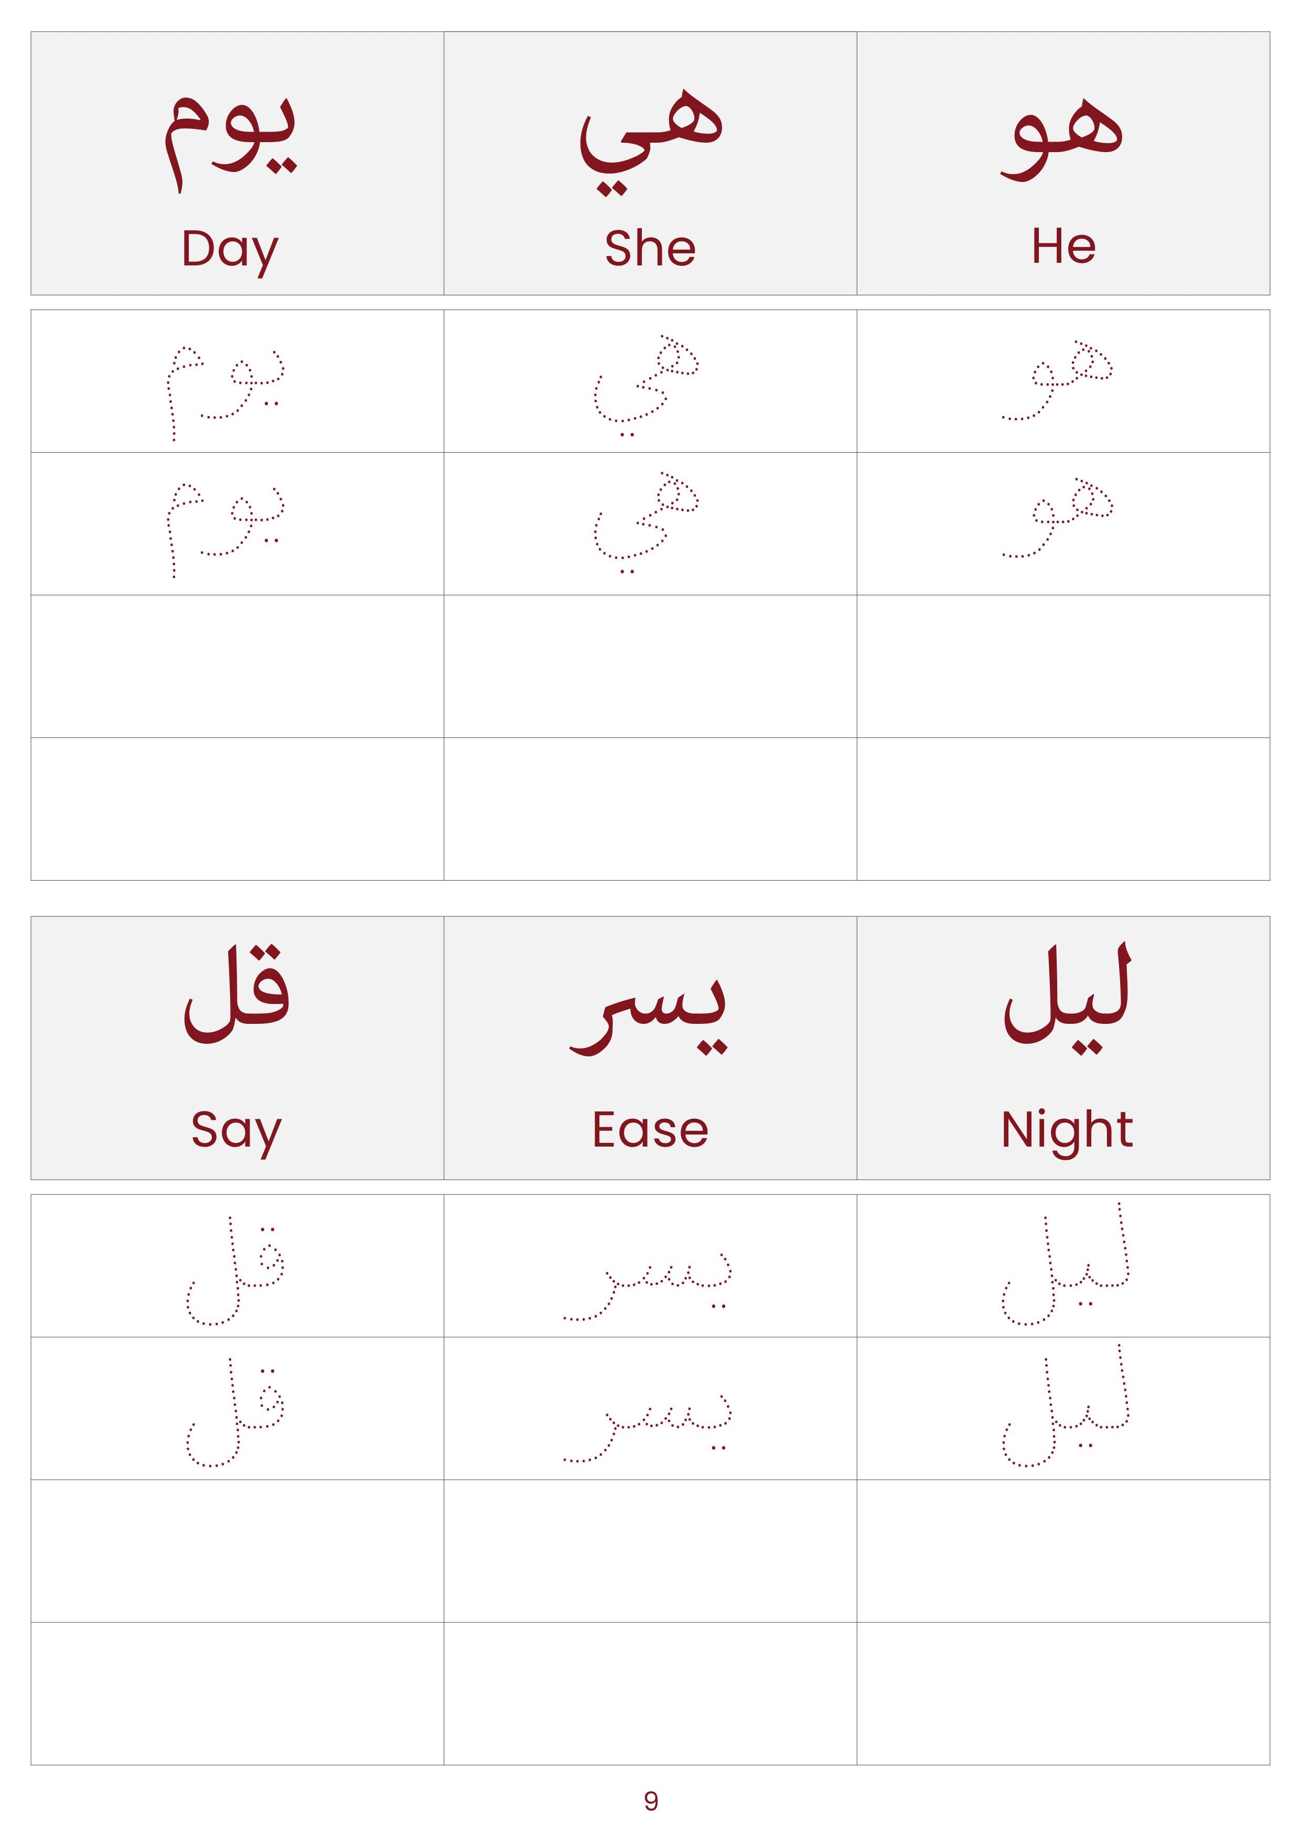Image resolution: width=1301 pixels, height=1840 pixels.
Task: Select the English label Night
Action: (x=1066, y=1131)
